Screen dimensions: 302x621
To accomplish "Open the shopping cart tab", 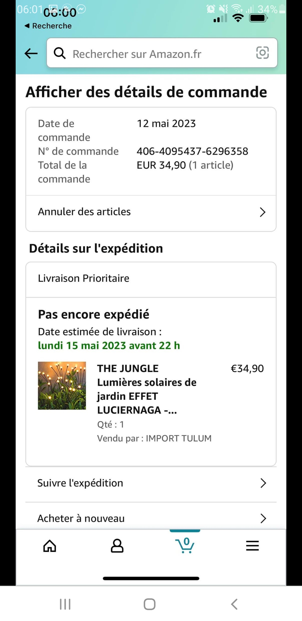I will tap(185, 545).
